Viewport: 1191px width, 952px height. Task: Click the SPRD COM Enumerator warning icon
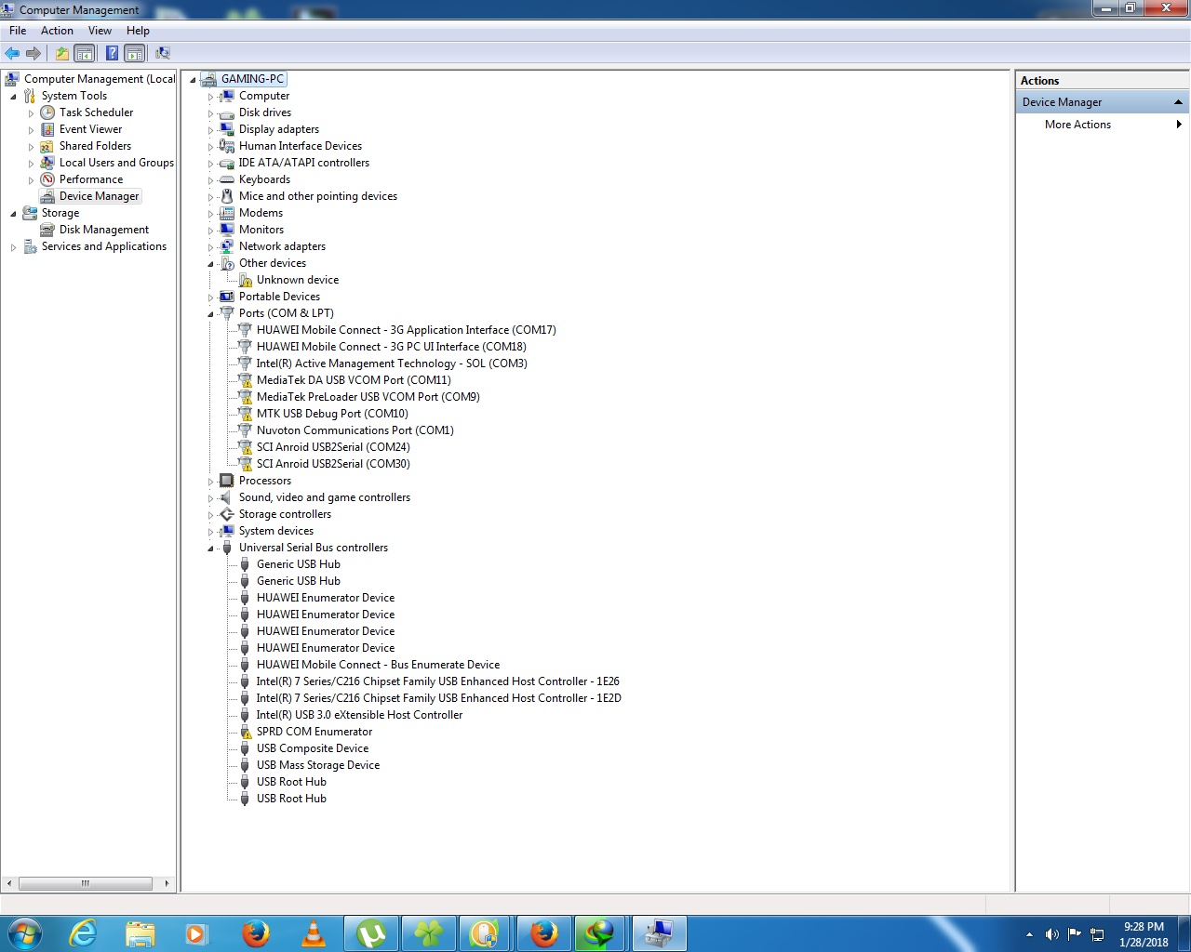[245, 732]
